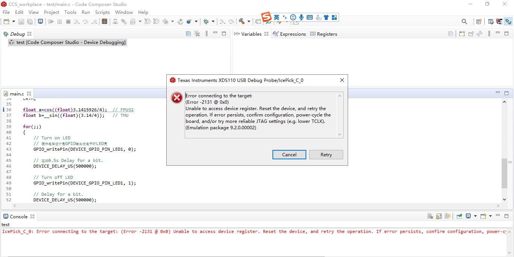The image size is (514, 257).
Task: Click the Step Over icon
Action: pyautogui.click(x=85, y=22)
